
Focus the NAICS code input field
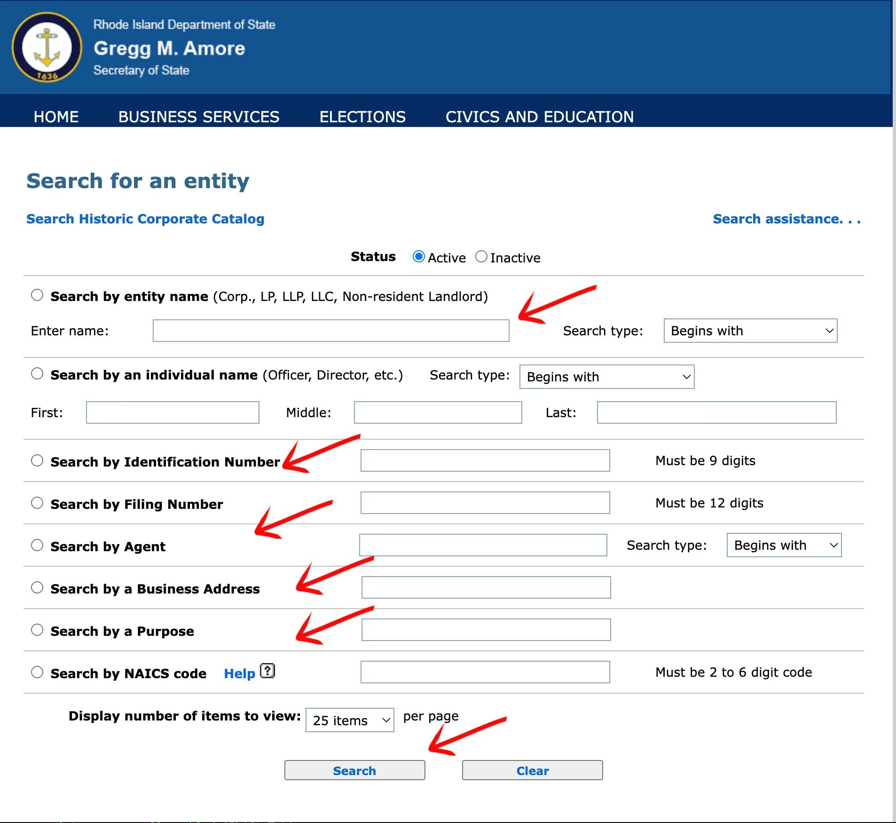[485, 672]
